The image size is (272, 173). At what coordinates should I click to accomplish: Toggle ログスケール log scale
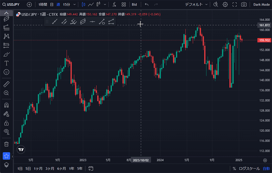click(250, 168)
